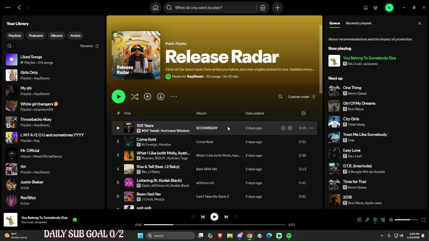Adjust the volume slider
Screen dimensions: 429x241
coord(406,220)
